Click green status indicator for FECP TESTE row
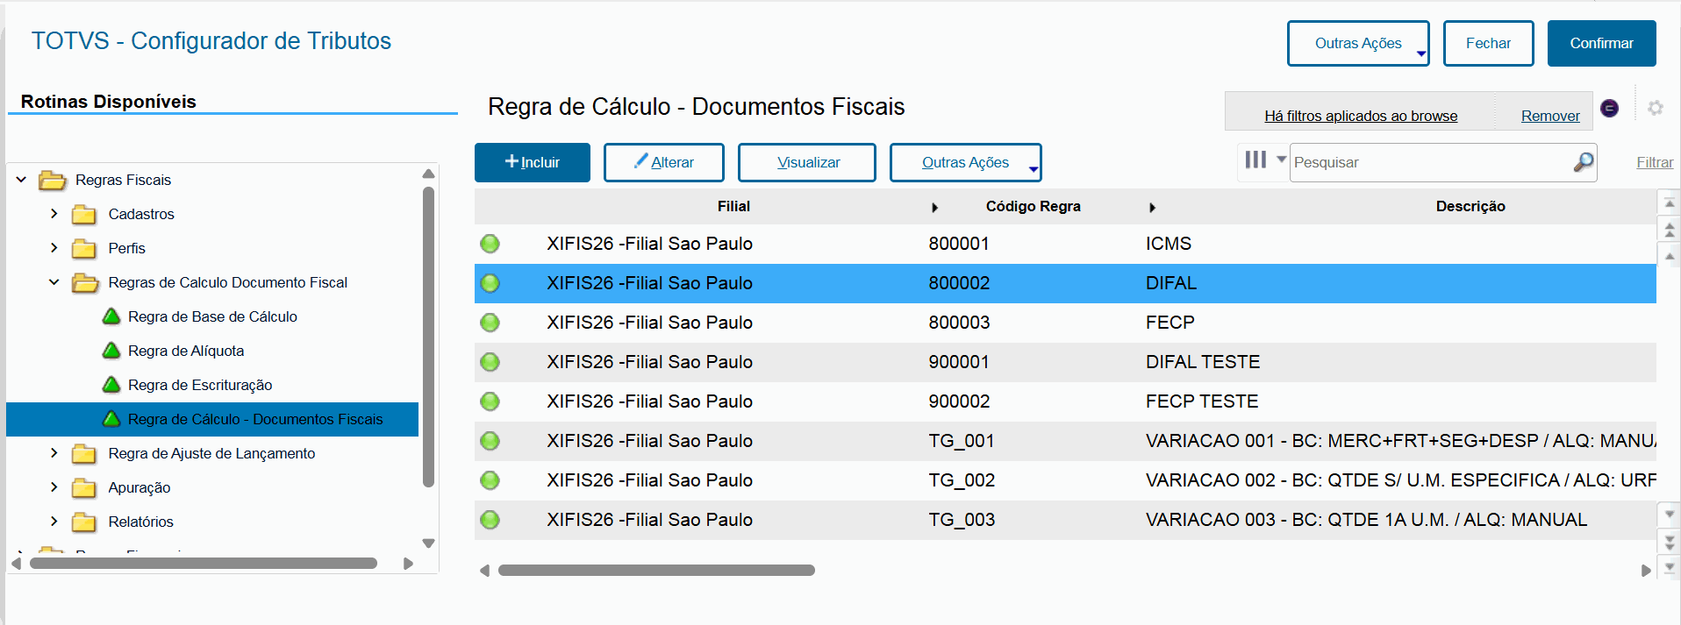 (490, 401)
